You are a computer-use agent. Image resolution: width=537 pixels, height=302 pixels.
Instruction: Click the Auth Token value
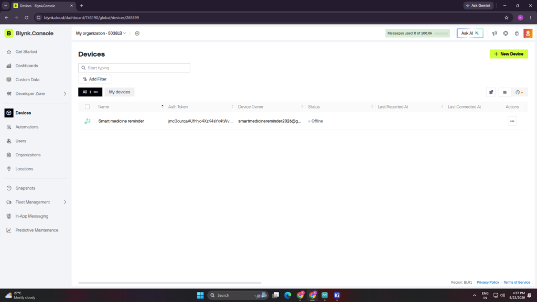click(x=200, y=121)
